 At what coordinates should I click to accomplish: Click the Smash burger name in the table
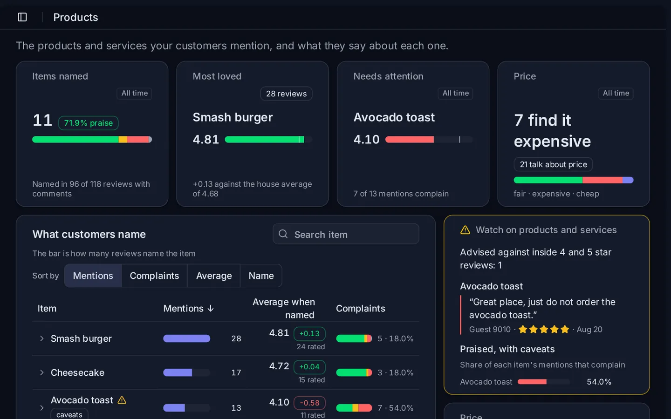click(x=81, y=338)
